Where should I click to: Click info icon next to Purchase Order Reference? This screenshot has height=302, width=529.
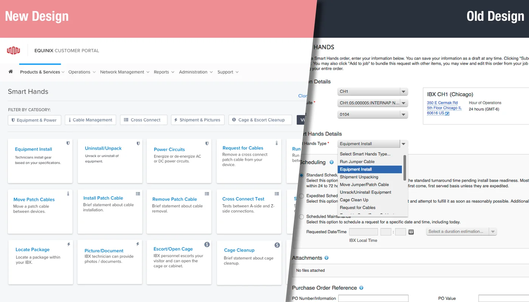[361, 288]
